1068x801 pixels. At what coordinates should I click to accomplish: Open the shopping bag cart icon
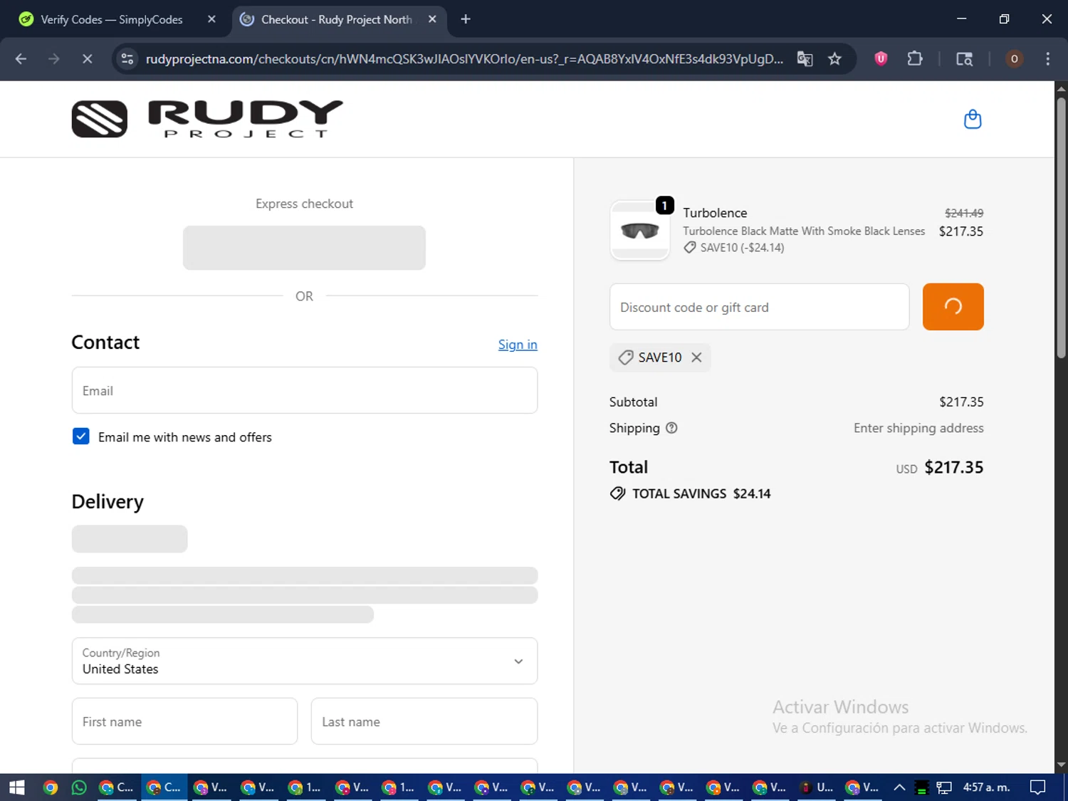coord(972,119)
